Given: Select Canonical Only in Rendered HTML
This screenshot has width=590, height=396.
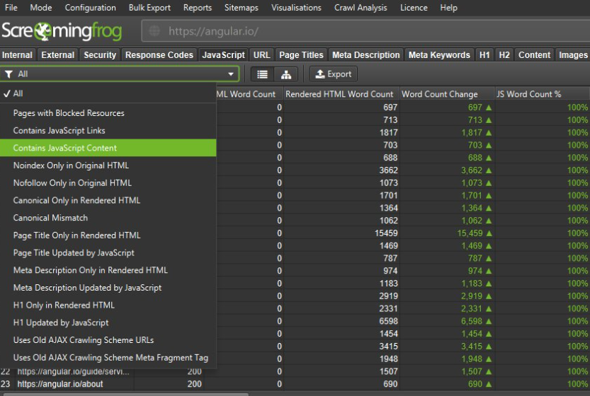Looking at the screenshot, I should 108,200.
